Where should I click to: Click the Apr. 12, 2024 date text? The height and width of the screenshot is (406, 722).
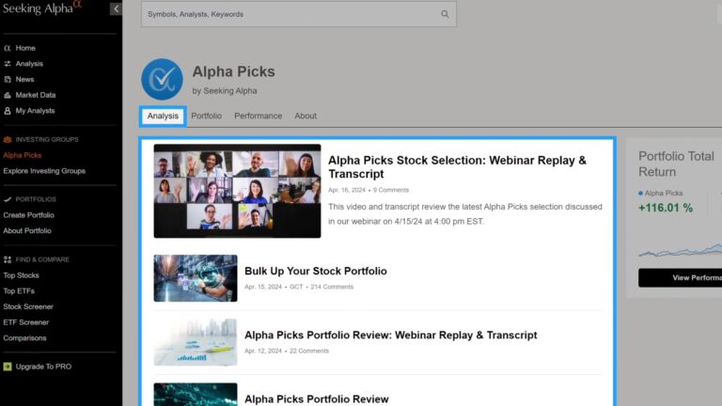pos(263,351)
